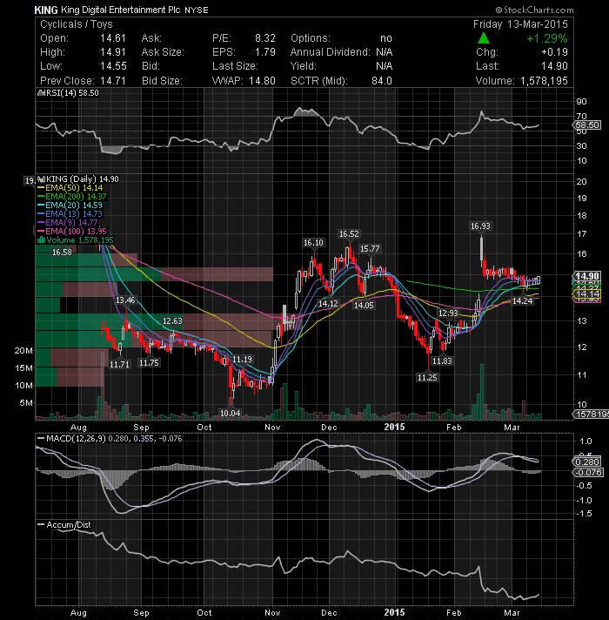Click the 16.10 November high label
Image resolution: width=609 pixels, height=620 pixels.
313,243
